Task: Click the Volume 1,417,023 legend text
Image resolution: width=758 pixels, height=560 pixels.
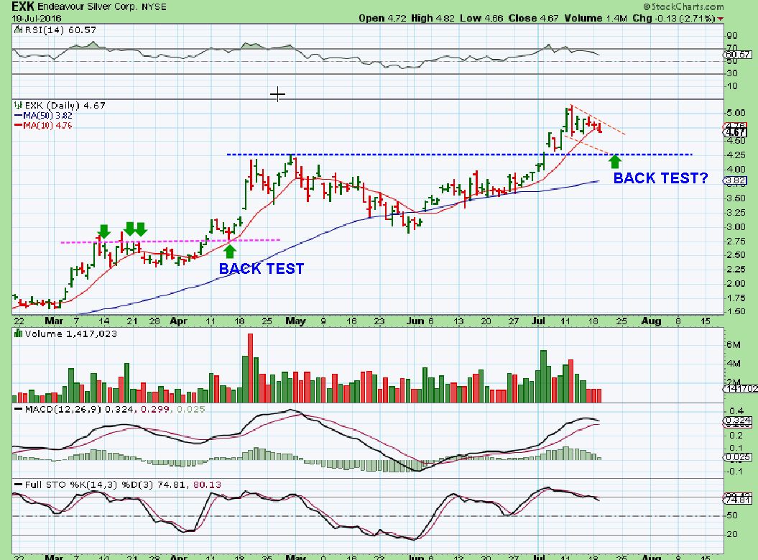Action: pyautogui.click(x=70, y=334)
